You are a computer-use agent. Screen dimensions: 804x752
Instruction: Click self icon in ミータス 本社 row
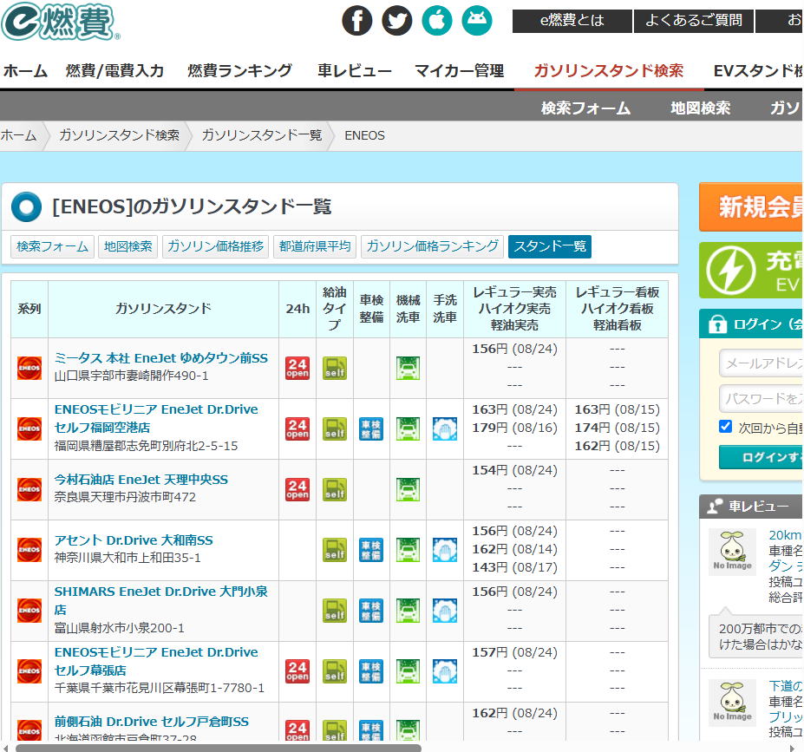(334, 368)
